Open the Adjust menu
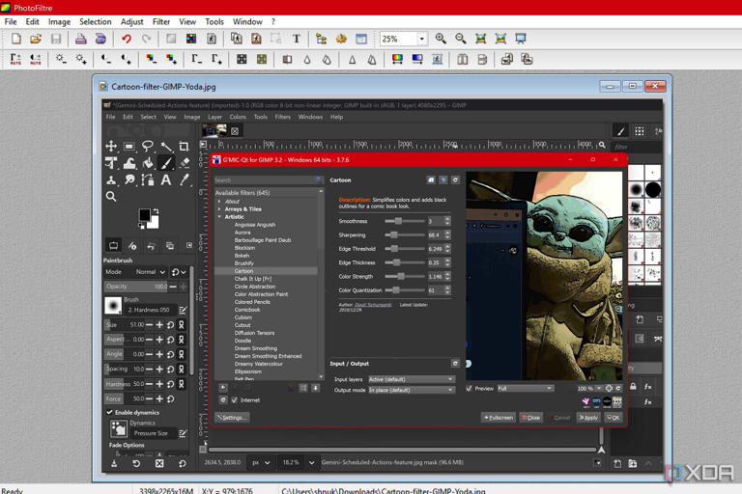The width and height of the screenshot is (742, 494). [x=131, y=22]
